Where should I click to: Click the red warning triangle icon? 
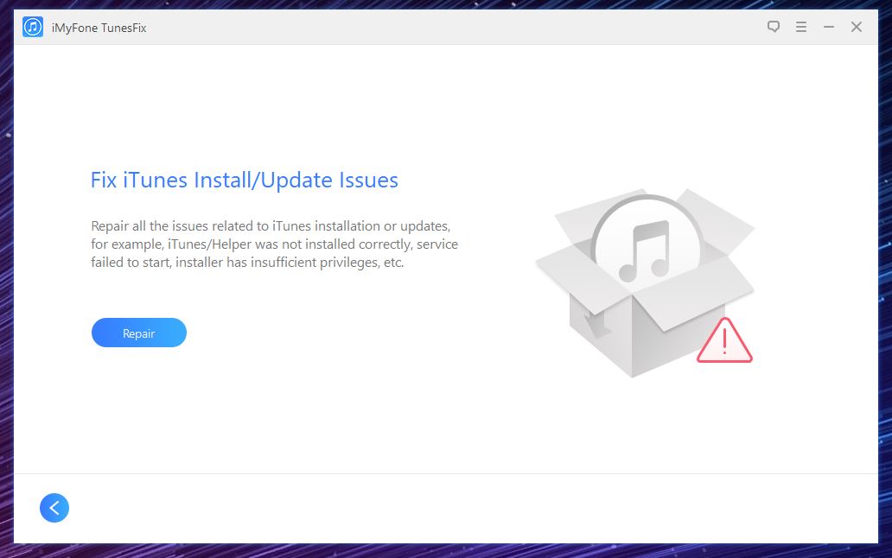click(x=724, y=340)
